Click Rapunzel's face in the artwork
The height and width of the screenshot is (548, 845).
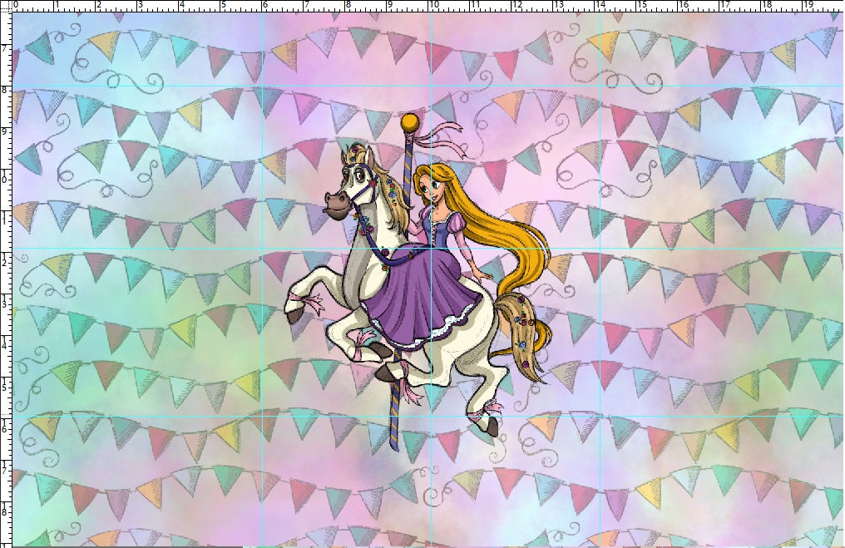coord(436,185)
